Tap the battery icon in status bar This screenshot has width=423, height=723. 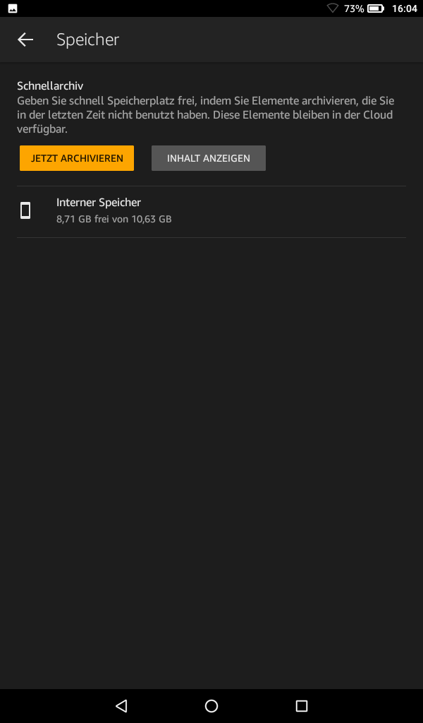[x=376, y=8]
